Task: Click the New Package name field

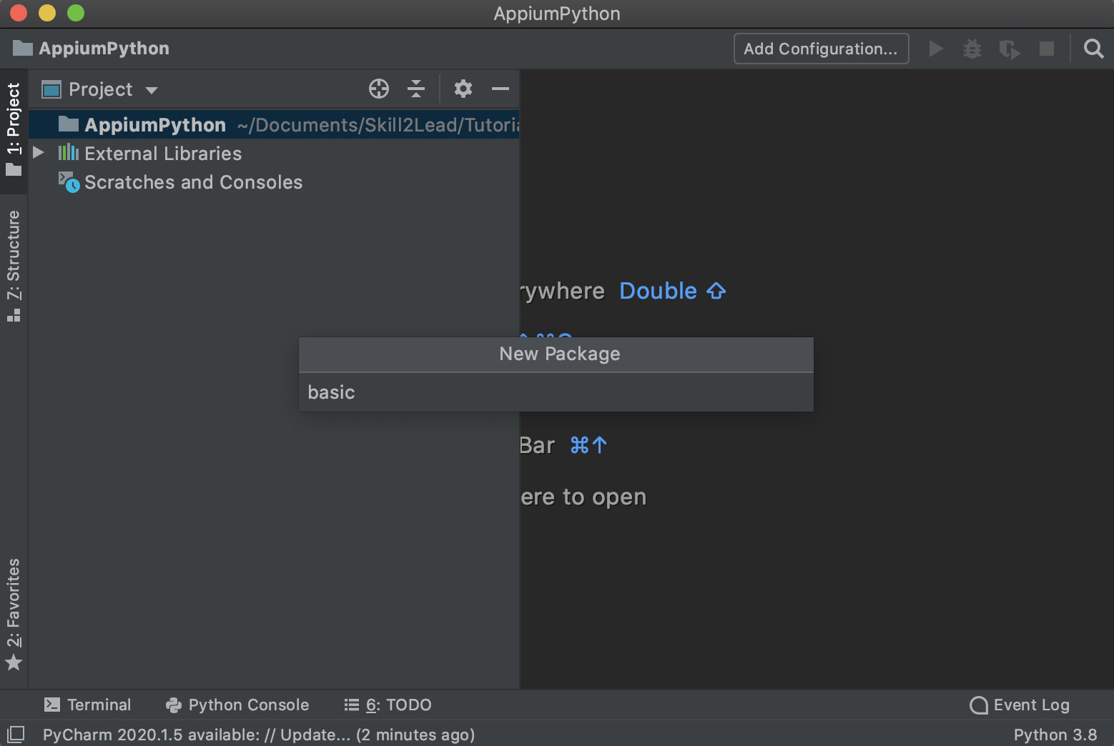Action: [556, 392]
